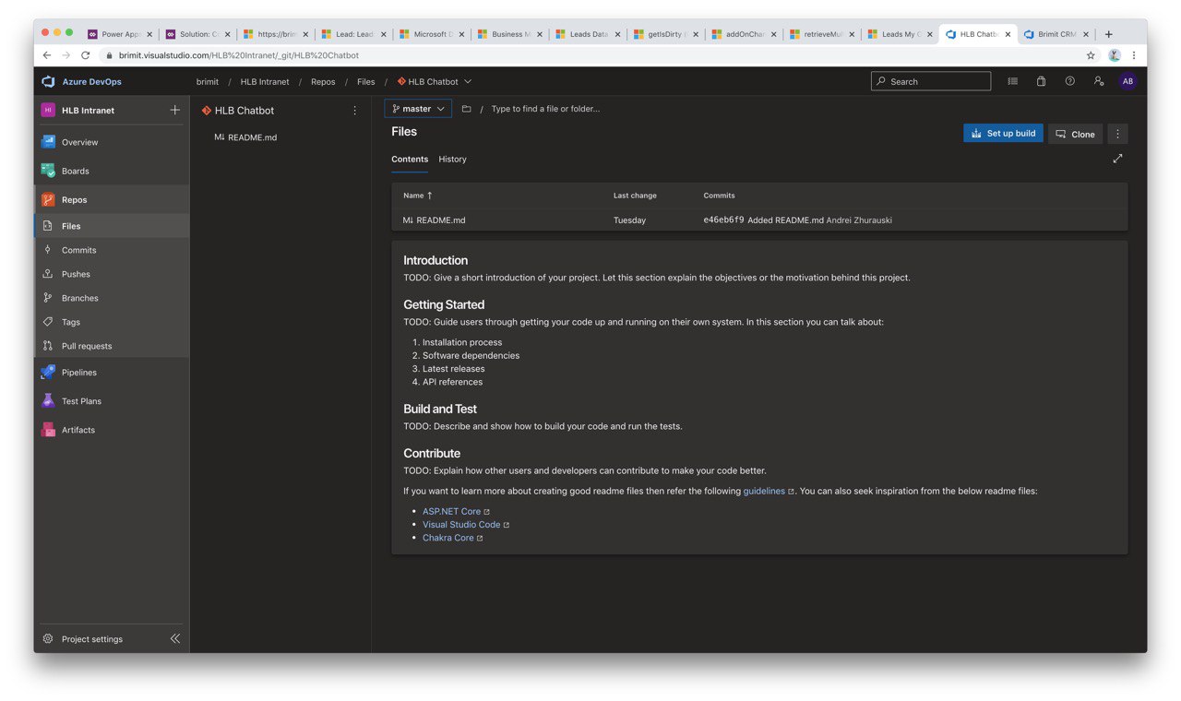Switch to the Microsoft browser tab
Viewport: 1181px width, 701px height.
point(432,34)
